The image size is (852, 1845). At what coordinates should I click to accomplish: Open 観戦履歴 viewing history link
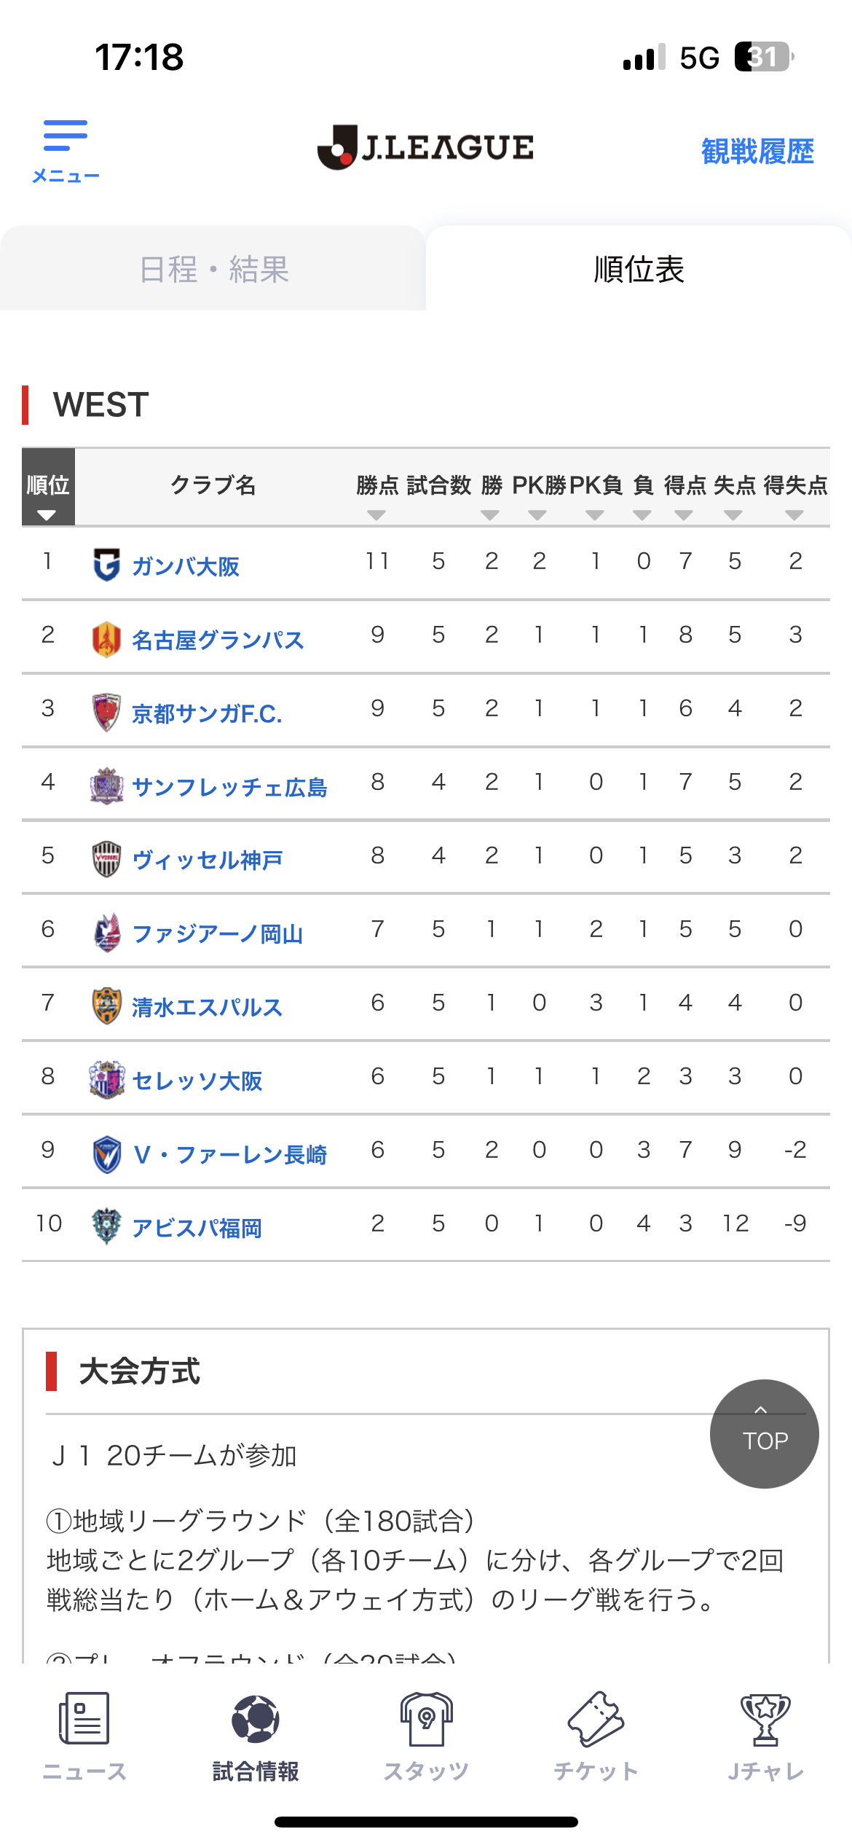coord(757,152)
